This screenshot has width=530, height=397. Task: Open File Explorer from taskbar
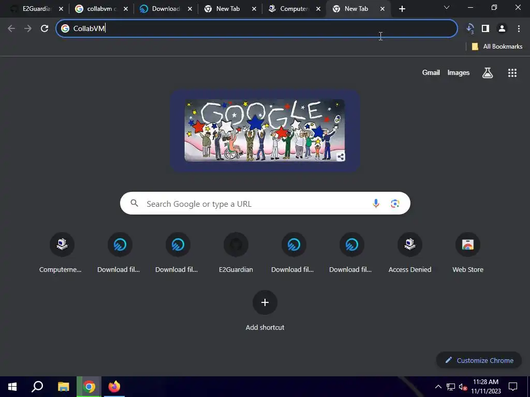[x=63, y=387]
